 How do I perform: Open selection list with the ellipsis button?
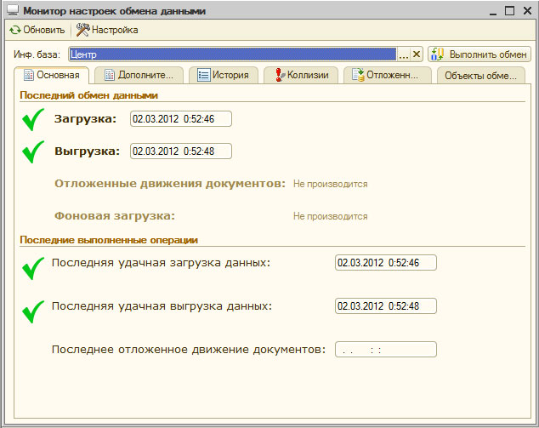(404, 54)
